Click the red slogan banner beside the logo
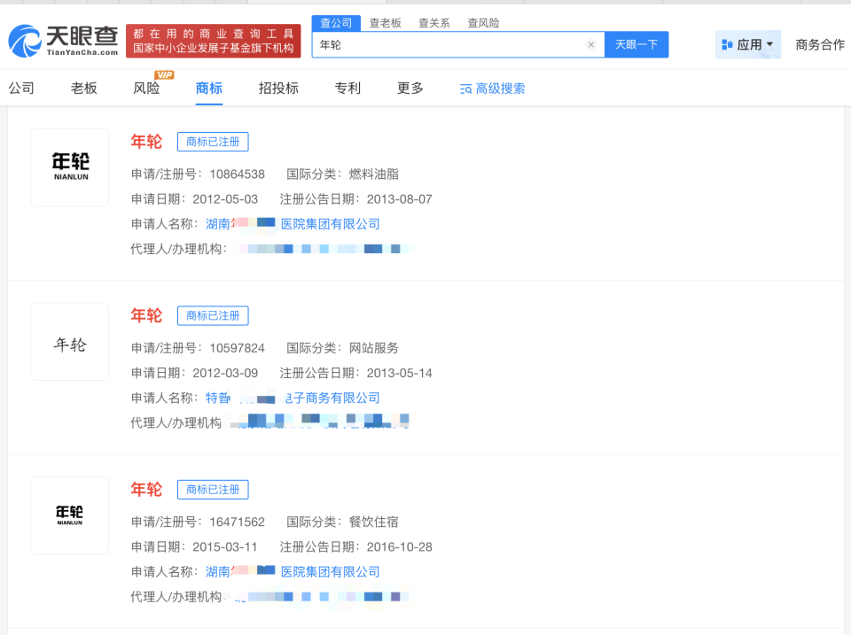 click(214, 41)
